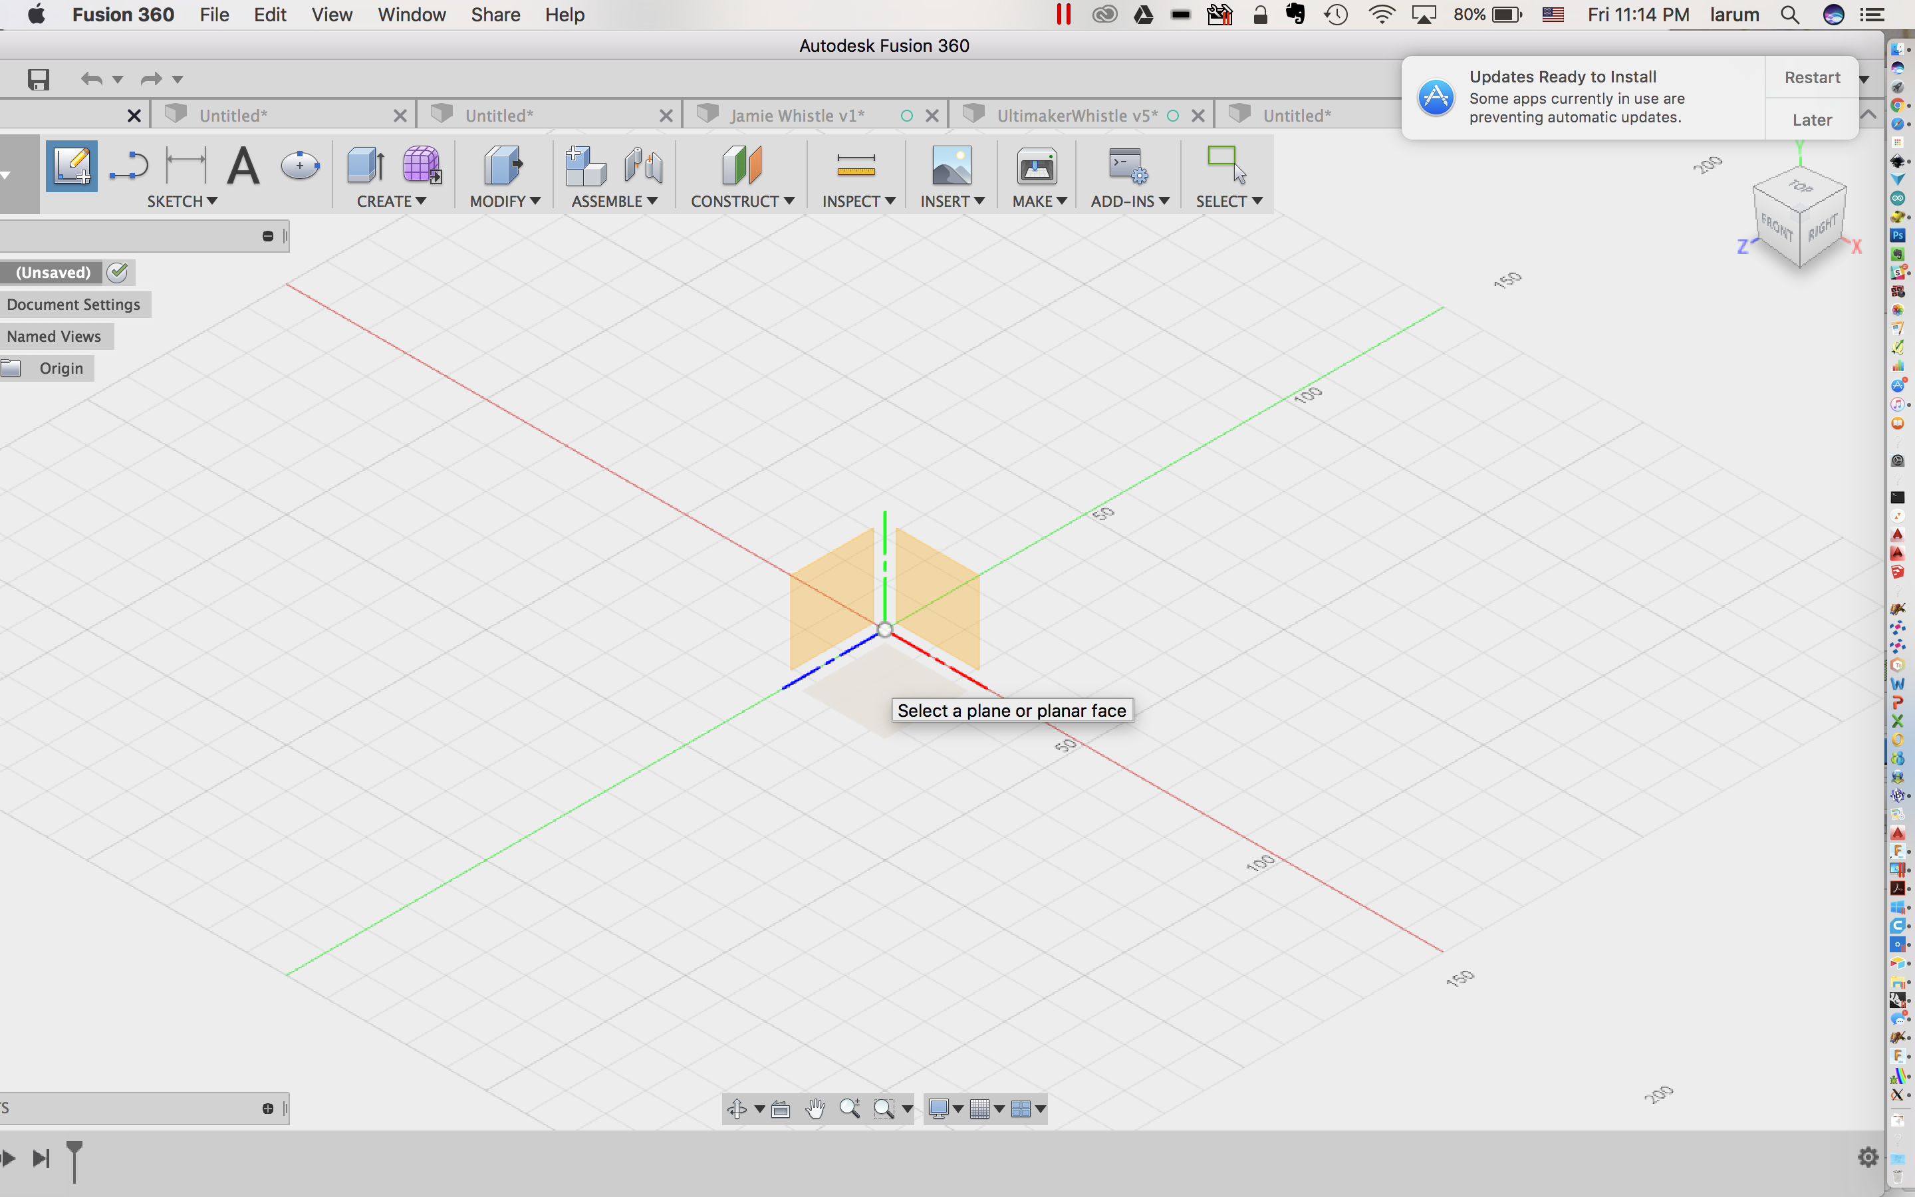
Task: Click the Create Sketch icon
Action: coord(71,166)
